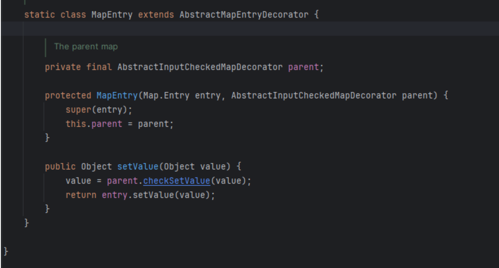Image resolution: width=499 pixels, height=268 pixels.
Task: Click the 'static' keyword
Action: point(39,15)
